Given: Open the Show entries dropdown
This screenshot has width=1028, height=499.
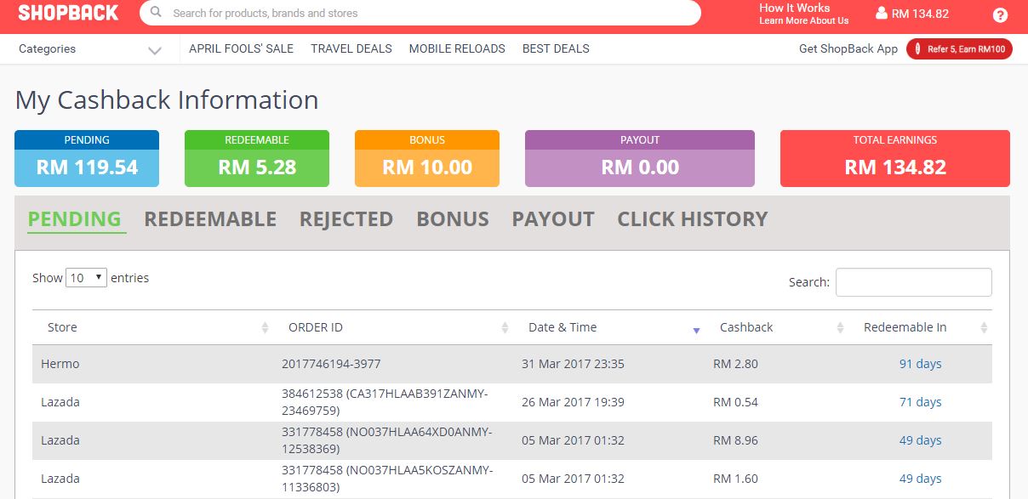Looking at the screenshot, I should click(x=87, y=278).
